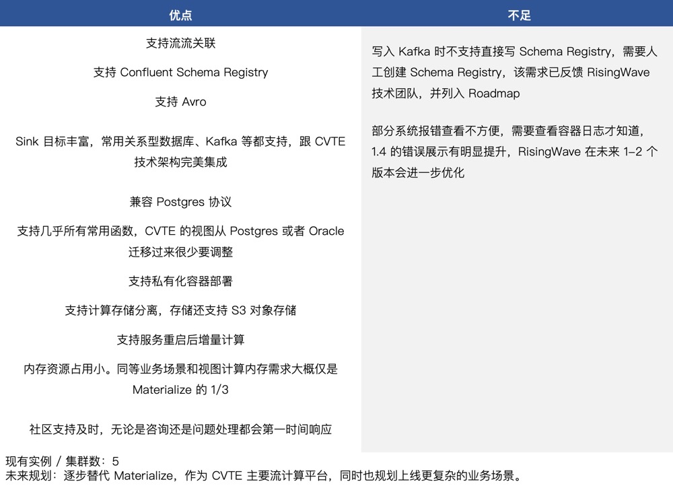Viewport: 673px width, 486px height.
Task: Click the 支持 Avro row
Action: pyautogui.click(x=180, y=102)
